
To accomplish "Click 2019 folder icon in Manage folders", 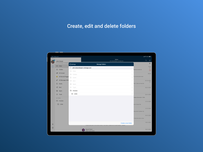I will [x=72, y=94].
